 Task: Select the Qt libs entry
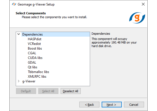(x=33, y=67)
